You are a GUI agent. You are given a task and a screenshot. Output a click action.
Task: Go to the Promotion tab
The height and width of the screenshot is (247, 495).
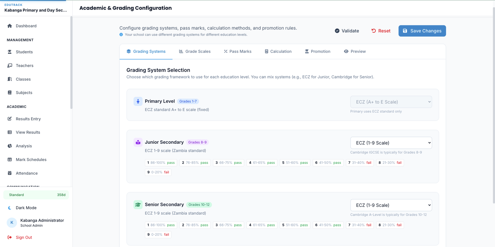[x=317, y=51]
